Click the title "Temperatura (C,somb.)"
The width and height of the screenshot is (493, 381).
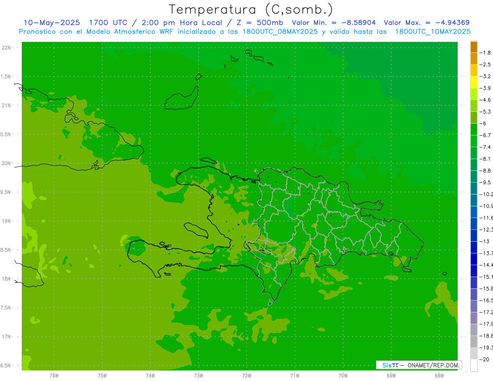pyautogui.click(x=251, y=9)
